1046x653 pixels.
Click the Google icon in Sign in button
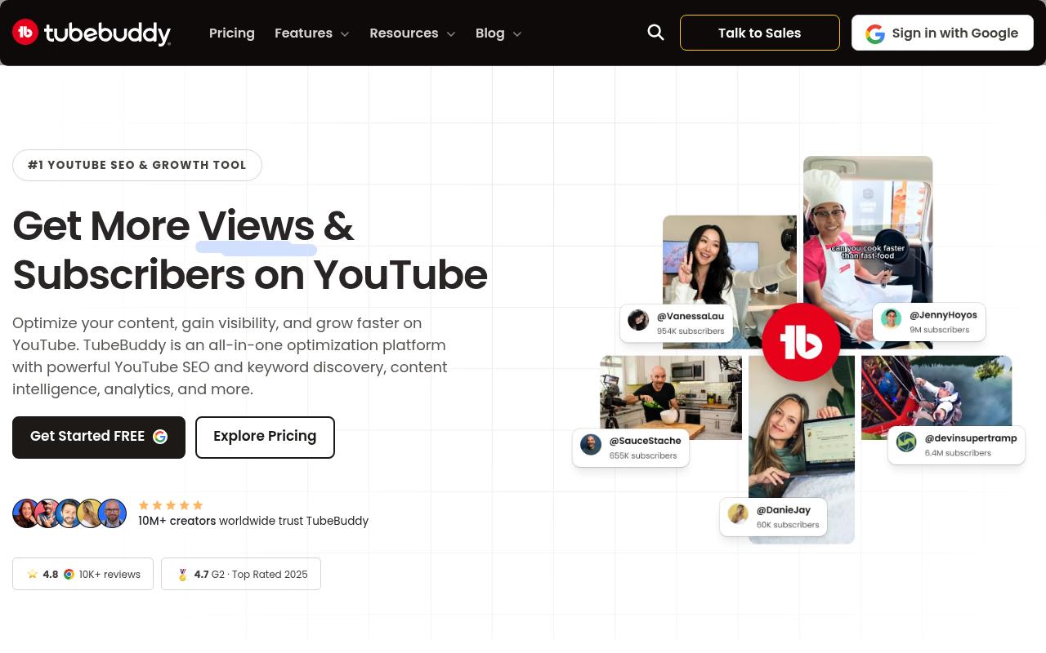pyautogui.click(x=875, y=33)
